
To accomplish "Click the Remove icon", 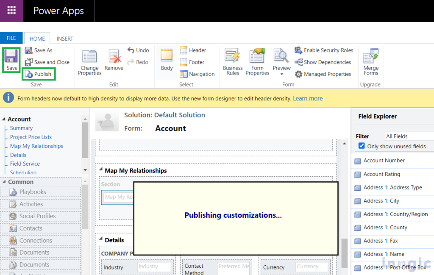I will tap(114, 58).
